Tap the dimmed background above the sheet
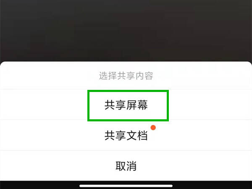The image size is (252, 189). 126,31
